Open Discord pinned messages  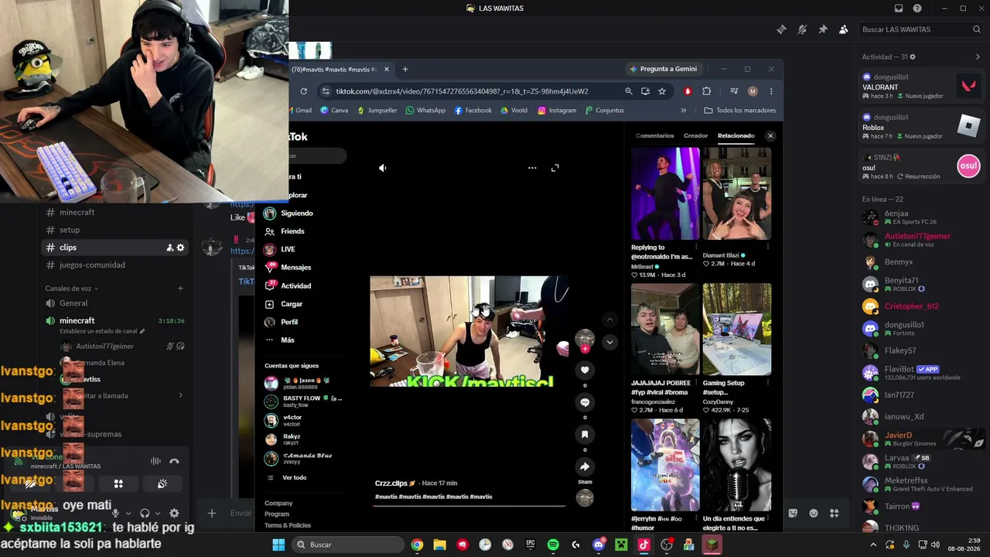click(823, 29)
